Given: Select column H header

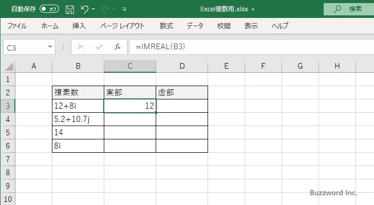Looking at the screenshot, I should pos(337,66).
